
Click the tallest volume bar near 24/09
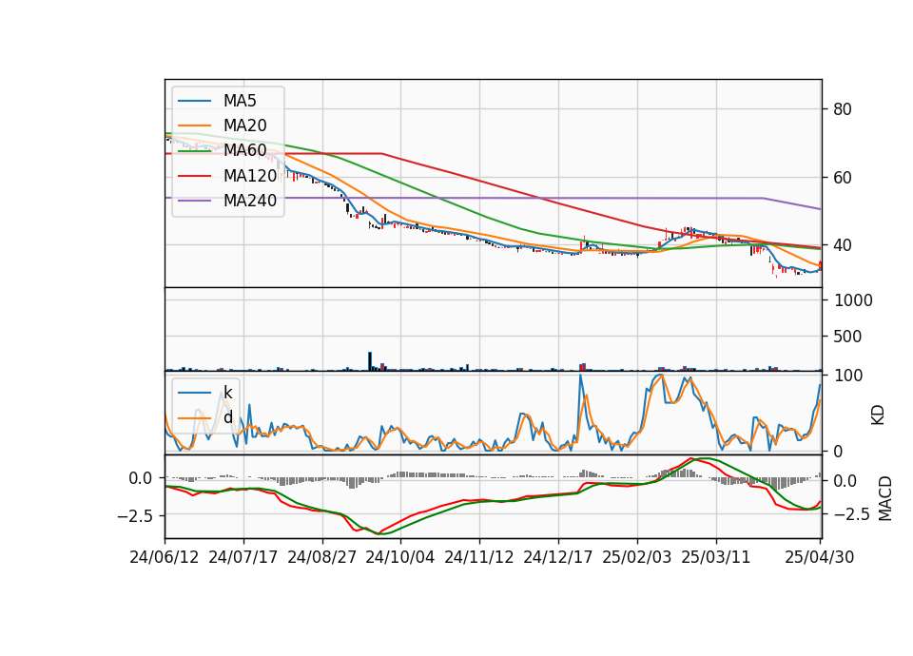click(370, 361)
